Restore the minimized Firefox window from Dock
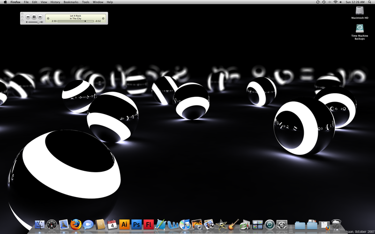This screenshot has height=234, width=375. [324, 225]
